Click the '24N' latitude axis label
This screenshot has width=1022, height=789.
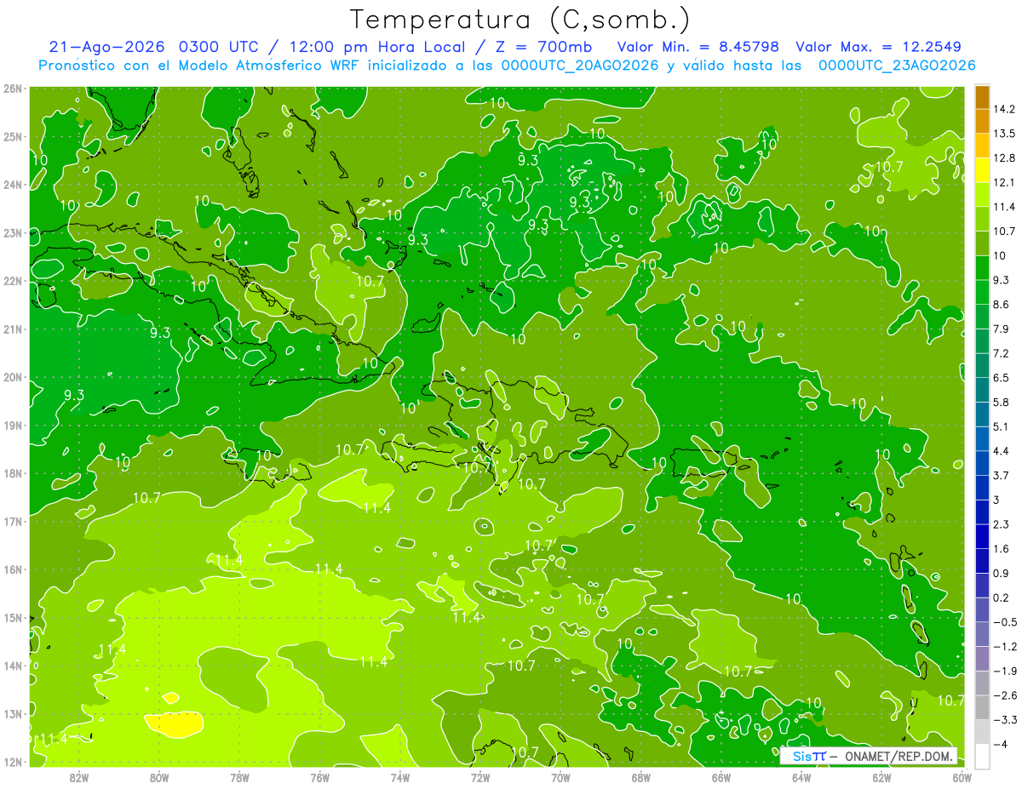[x=13, y=185]
